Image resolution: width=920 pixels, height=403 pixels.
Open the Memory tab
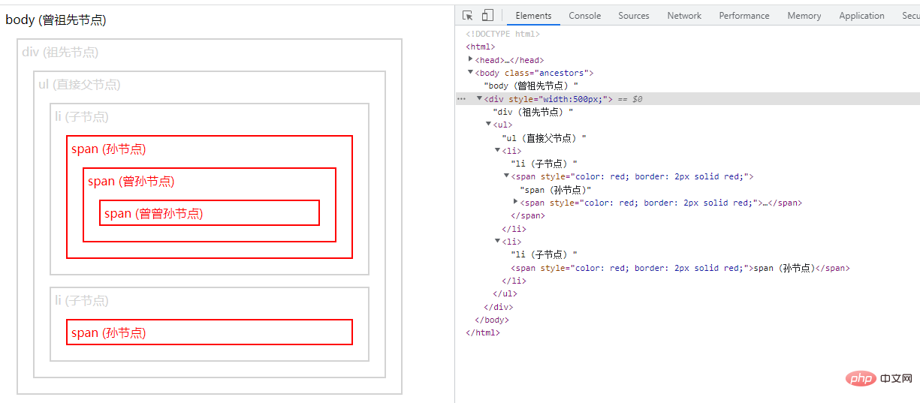[x=804, y=15]
